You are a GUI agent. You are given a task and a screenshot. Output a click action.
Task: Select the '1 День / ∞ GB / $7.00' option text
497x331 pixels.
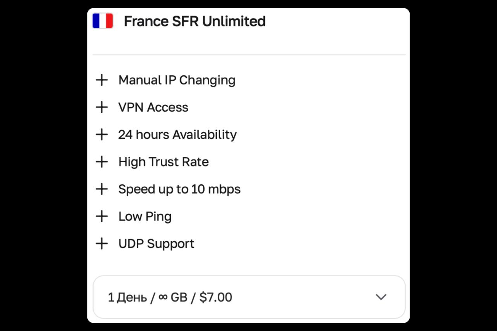pyautogui.click(x=170, y=298)
